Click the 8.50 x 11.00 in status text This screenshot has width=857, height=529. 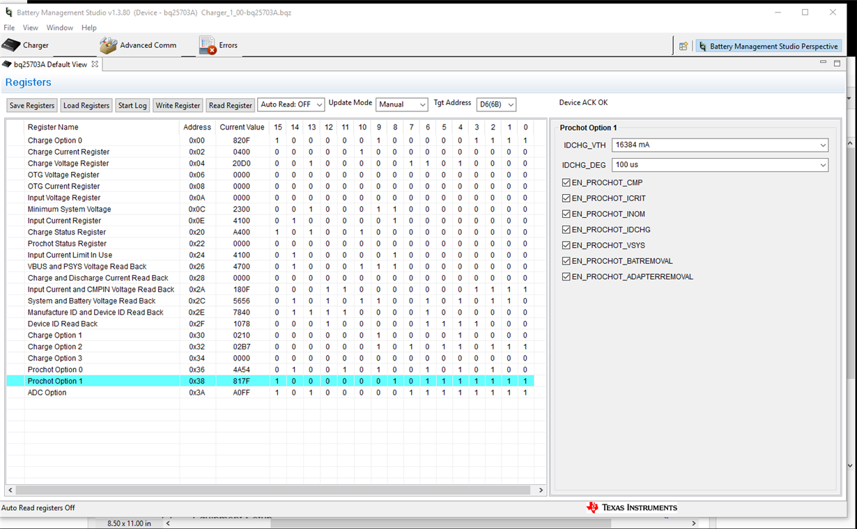click(129, 523)
